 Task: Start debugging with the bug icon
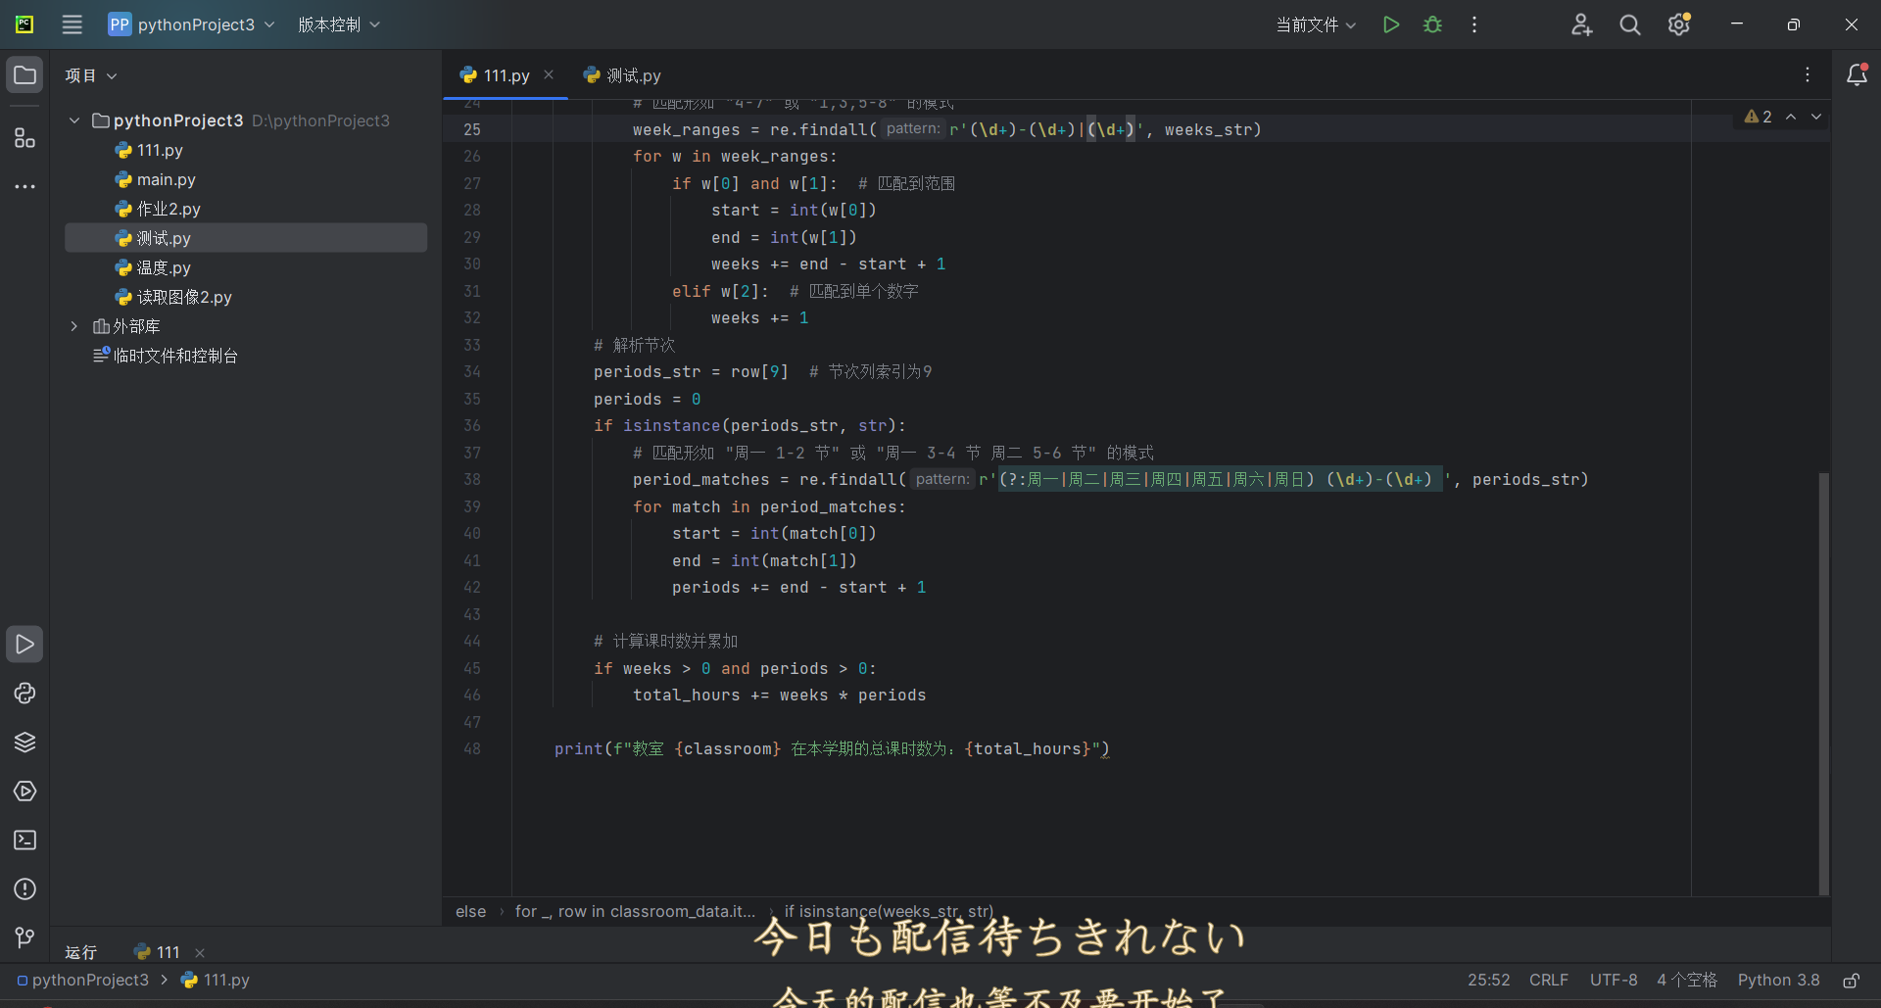(x=1432, y=24)
